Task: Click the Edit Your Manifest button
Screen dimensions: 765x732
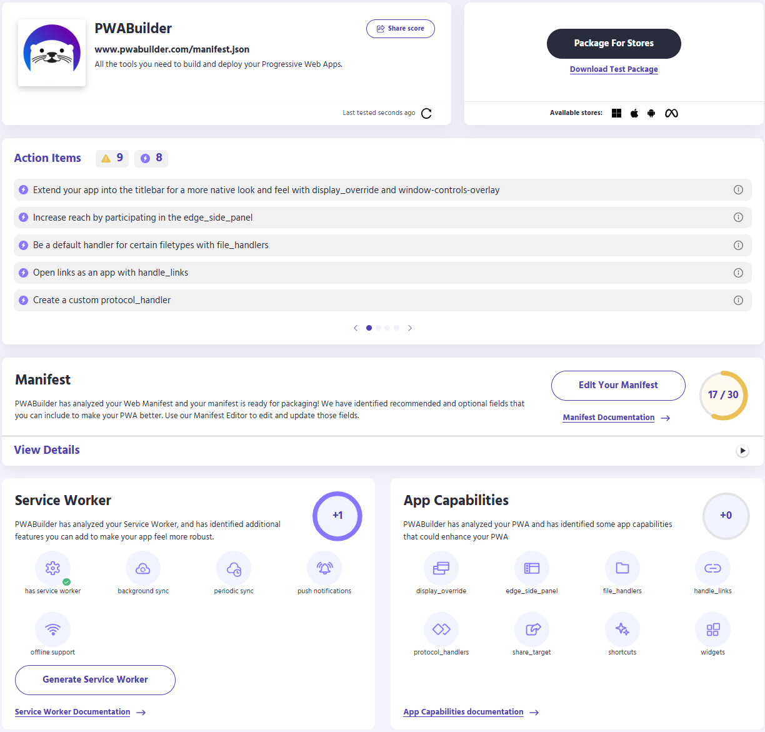Action: point(618,386)
